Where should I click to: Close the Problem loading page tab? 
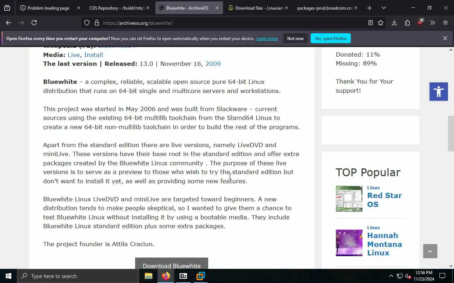(79, 8)
